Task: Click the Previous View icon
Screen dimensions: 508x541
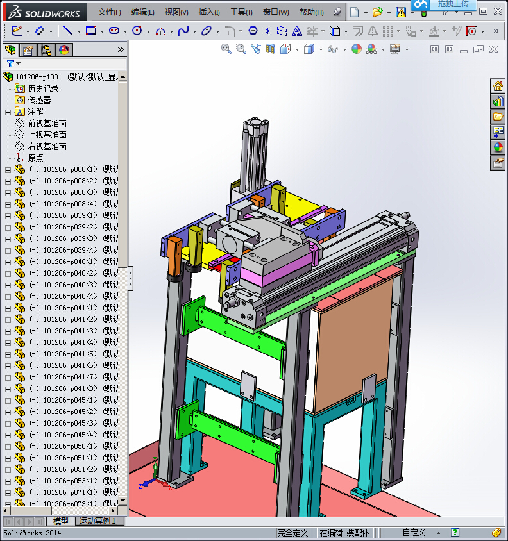Action: coord(255,49)
